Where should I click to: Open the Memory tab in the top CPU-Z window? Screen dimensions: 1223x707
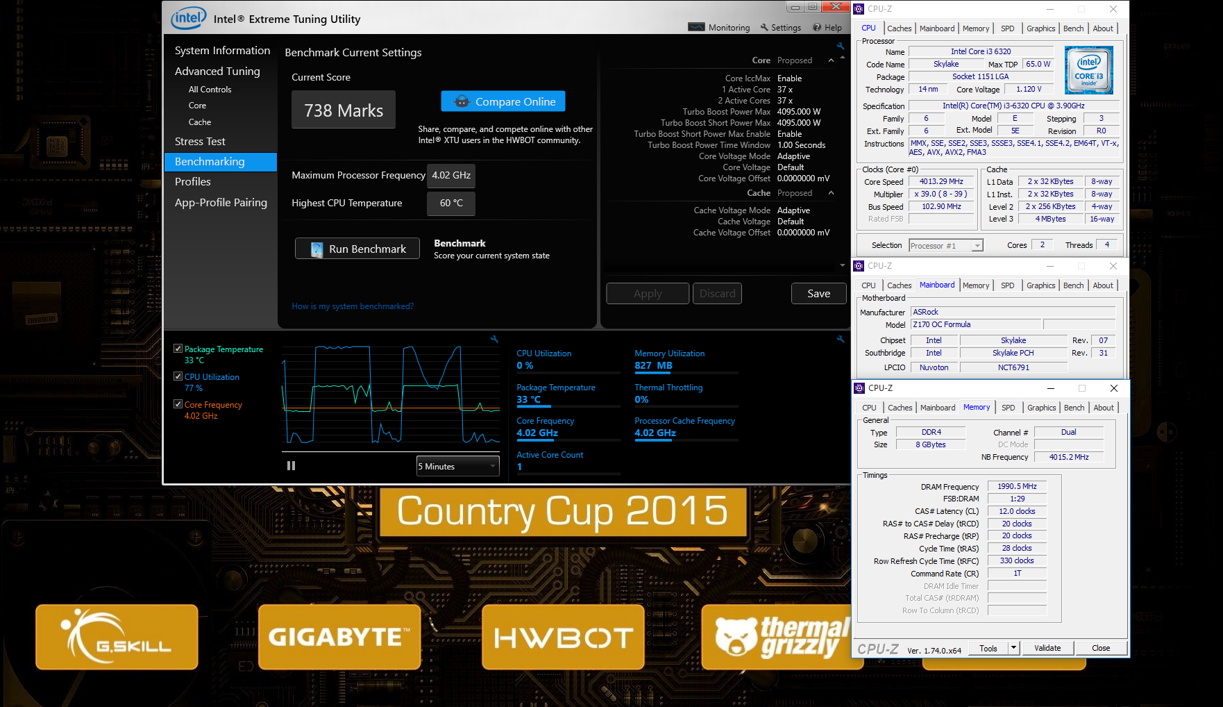(x=975, y=28)
